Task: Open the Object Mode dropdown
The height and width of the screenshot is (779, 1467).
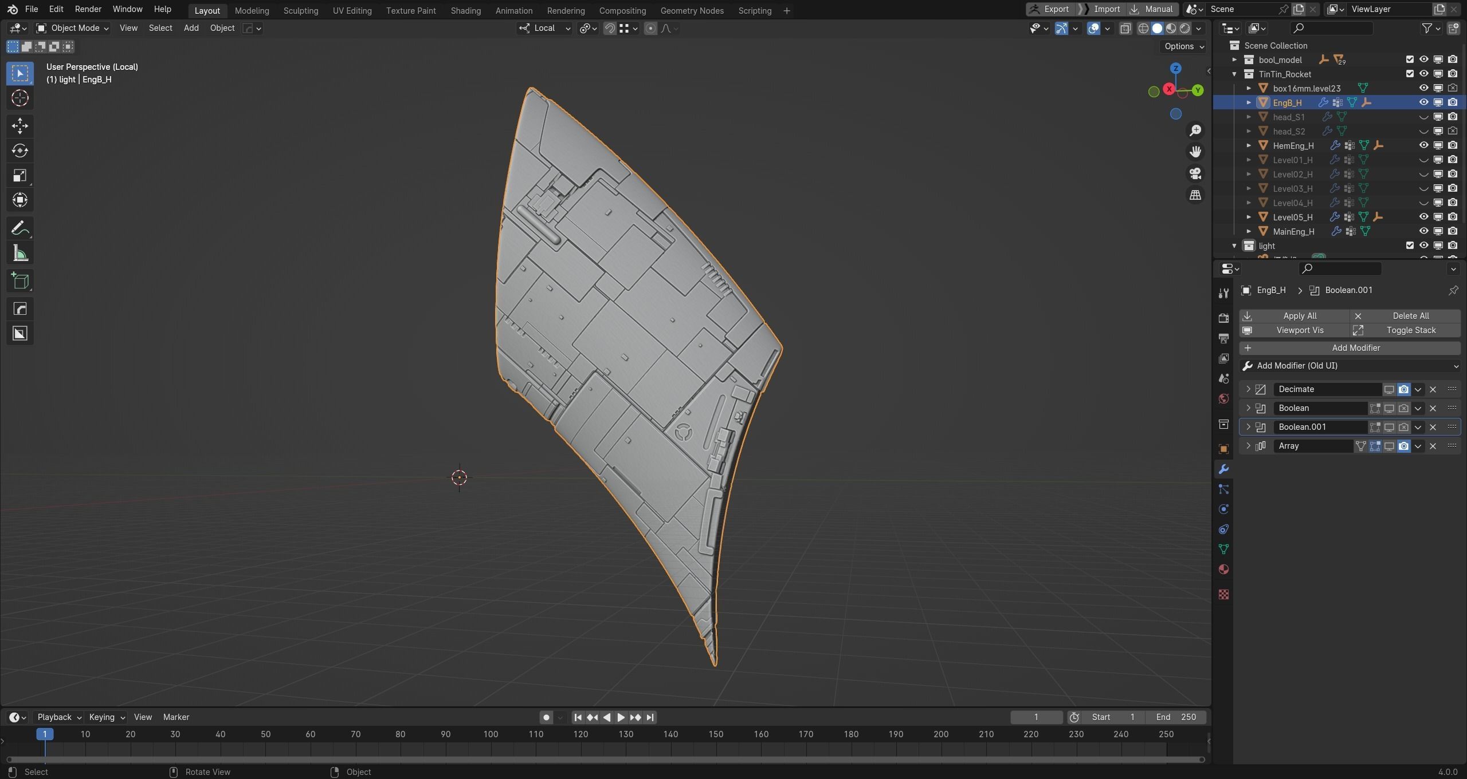Action: 72,28
